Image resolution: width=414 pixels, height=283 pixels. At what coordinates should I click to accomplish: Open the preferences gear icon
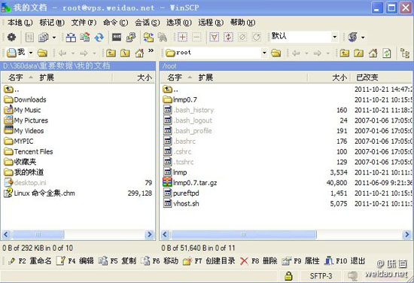pyautogui.click(x=11, y=37)
